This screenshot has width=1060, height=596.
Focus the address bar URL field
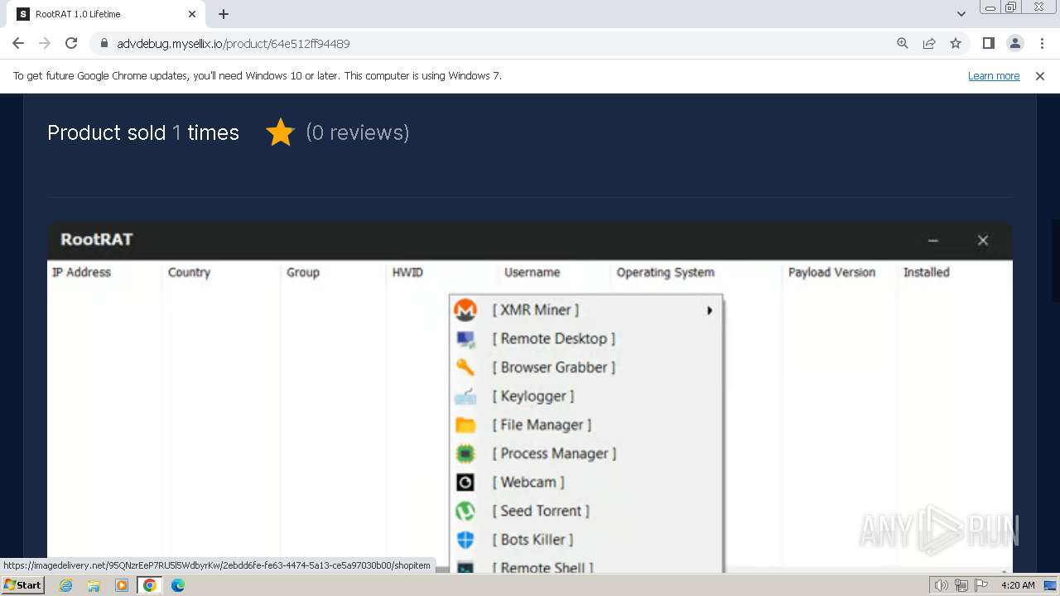click(x=497, y=43)
